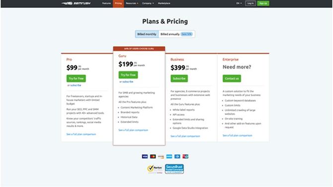Open the SecureTrust Trusted Commerce badge
The image size is (333, 187).
pos(174,169)
